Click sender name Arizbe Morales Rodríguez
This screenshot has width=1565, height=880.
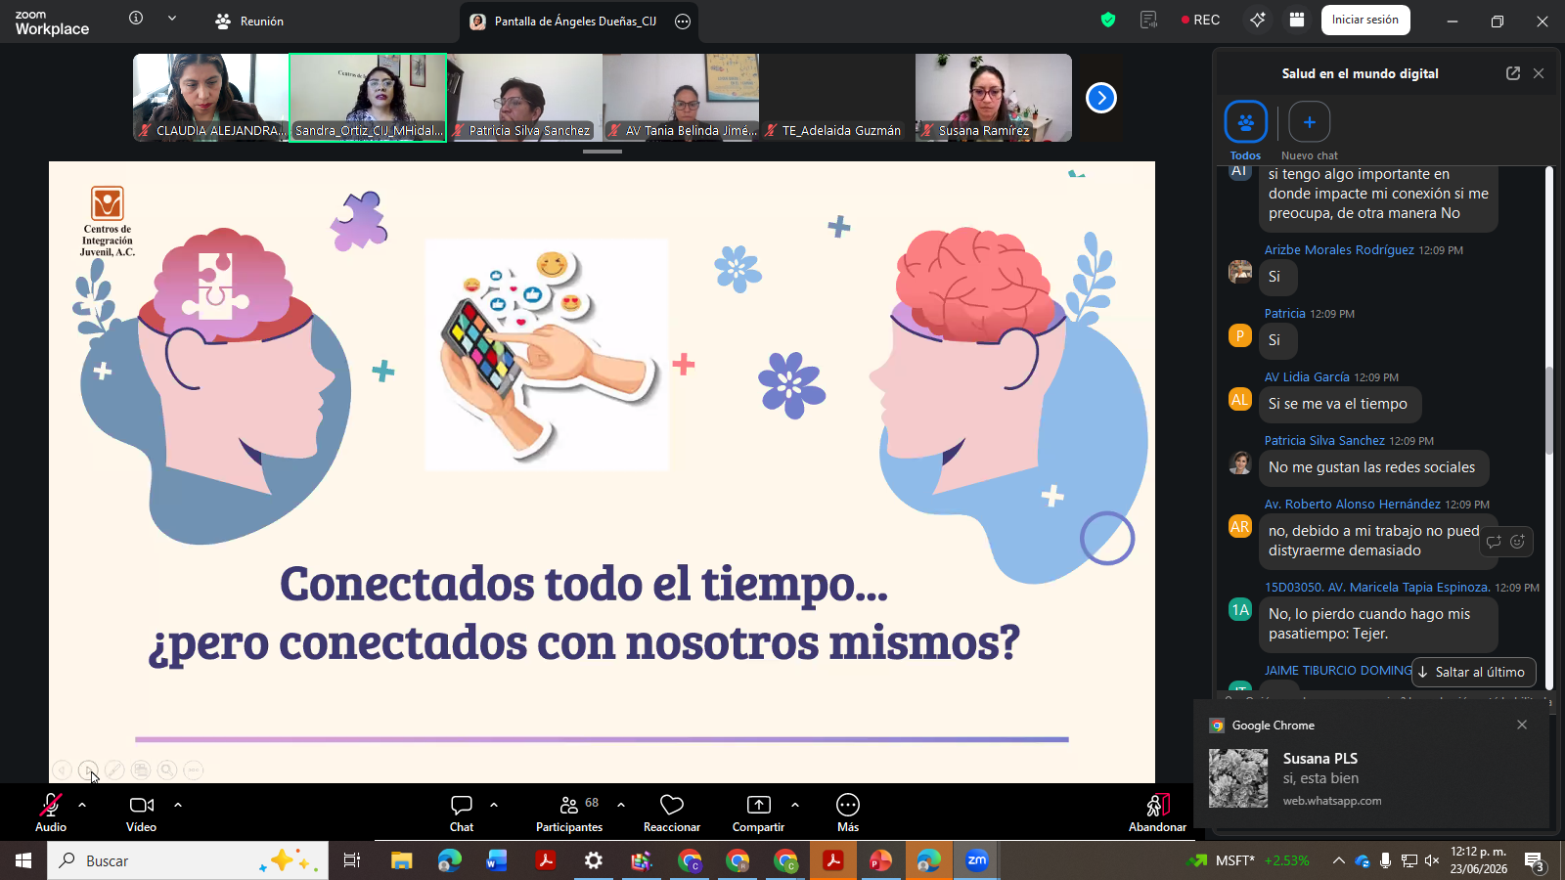[x=1339, y=250]
